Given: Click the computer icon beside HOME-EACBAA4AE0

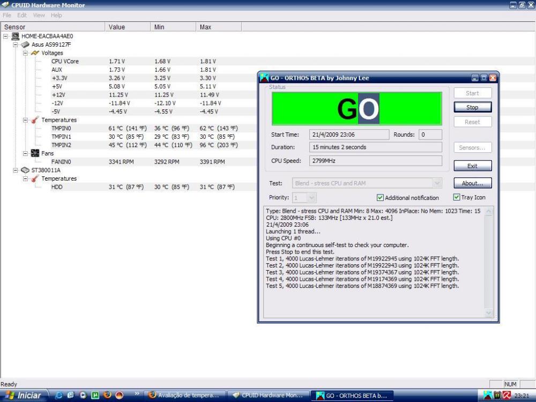Looking at the screenshot, I should (x=16, y=36).
